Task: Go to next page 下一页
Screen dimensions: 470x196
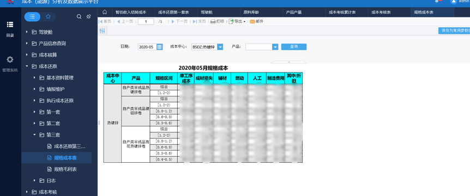Action: pos(179,22)
